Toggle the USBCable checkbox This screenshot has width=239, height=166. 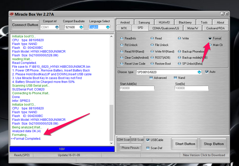click(x=148, y=140)
